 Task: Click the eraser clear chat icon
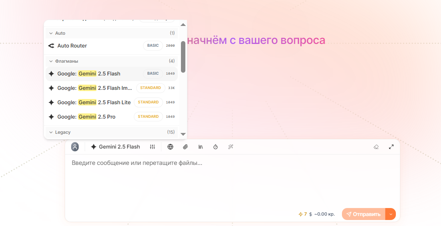point(376,147)
